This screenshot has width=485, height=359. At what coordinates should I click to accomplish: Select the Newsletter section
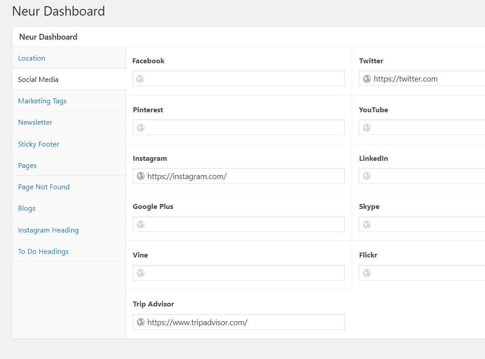click(x=35, y=122)
